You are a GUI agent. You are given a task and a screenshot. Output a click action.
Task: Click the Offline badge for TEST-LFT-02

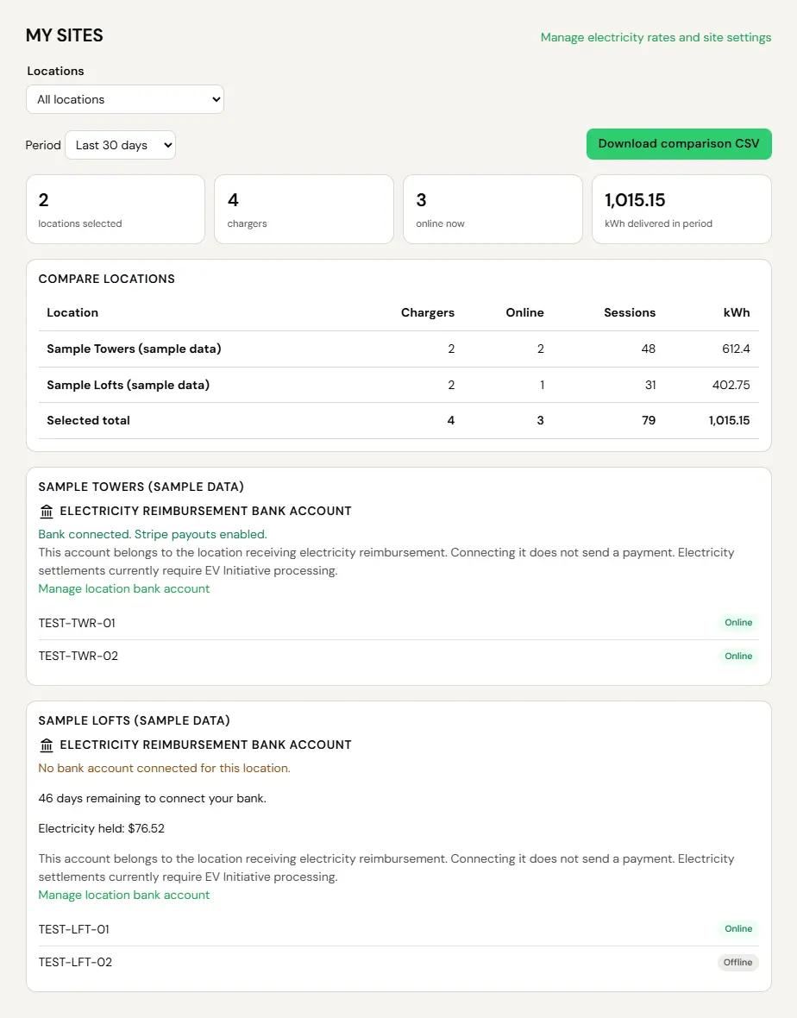[738, 963]
